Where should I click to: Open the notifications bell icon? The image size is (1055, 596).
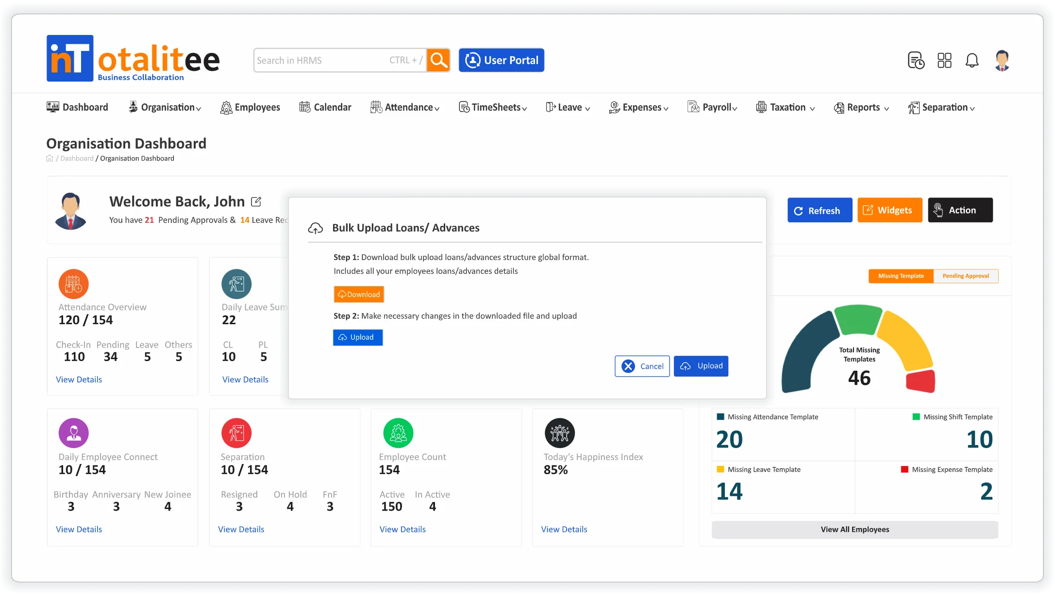pyautogui.click(x=971, y=60)
